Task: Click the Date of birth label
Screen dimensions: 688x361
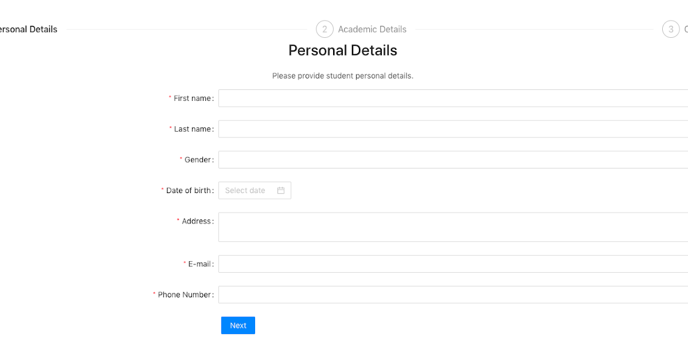Action: coord(188,191)
